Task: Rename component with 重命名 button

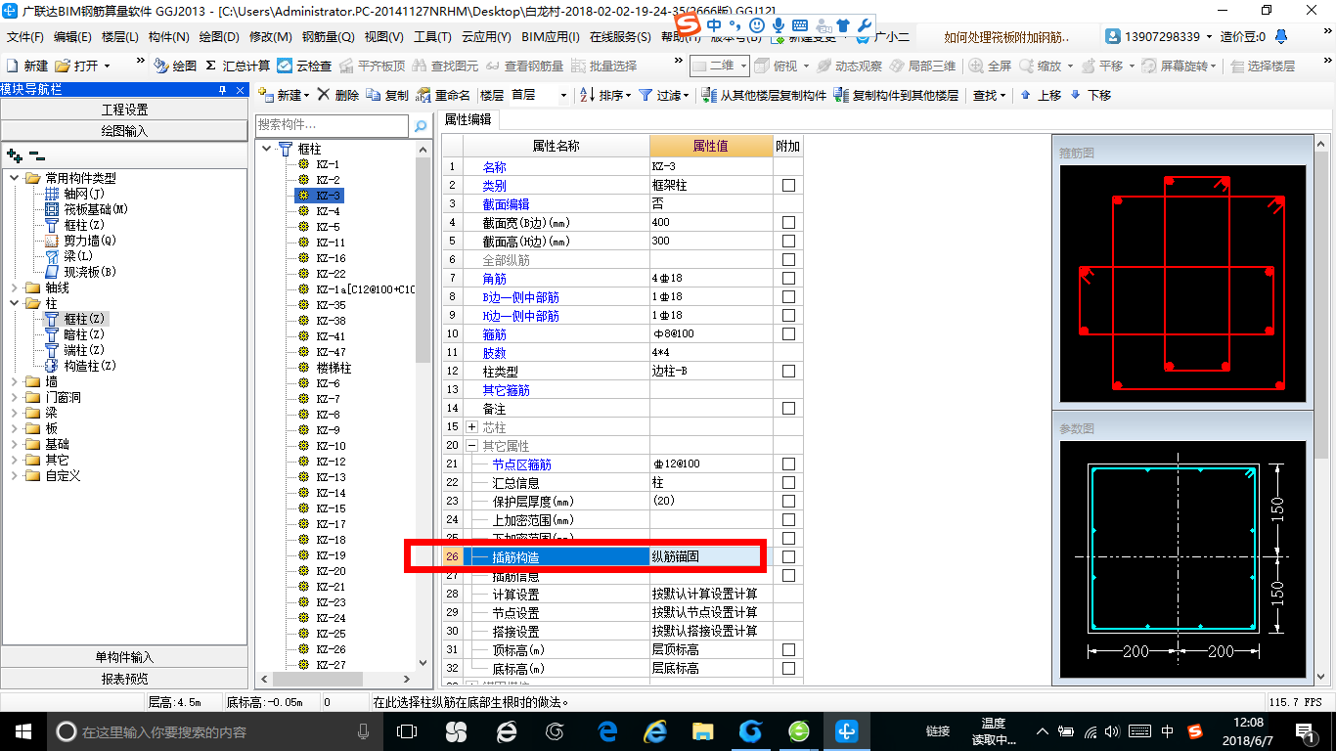Action: (x=443, y=95)
